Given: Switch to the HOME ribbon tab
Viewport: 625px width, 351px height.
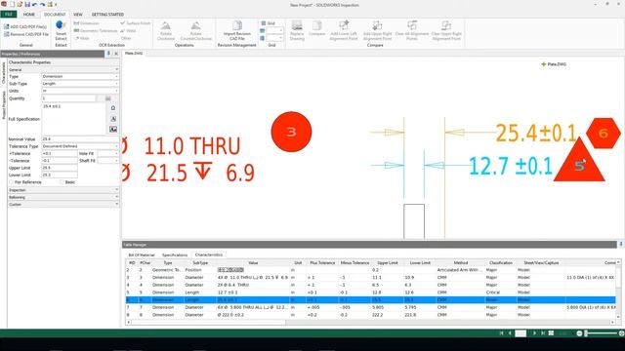Looking at the screenshot, I should (x=28, y=15).
